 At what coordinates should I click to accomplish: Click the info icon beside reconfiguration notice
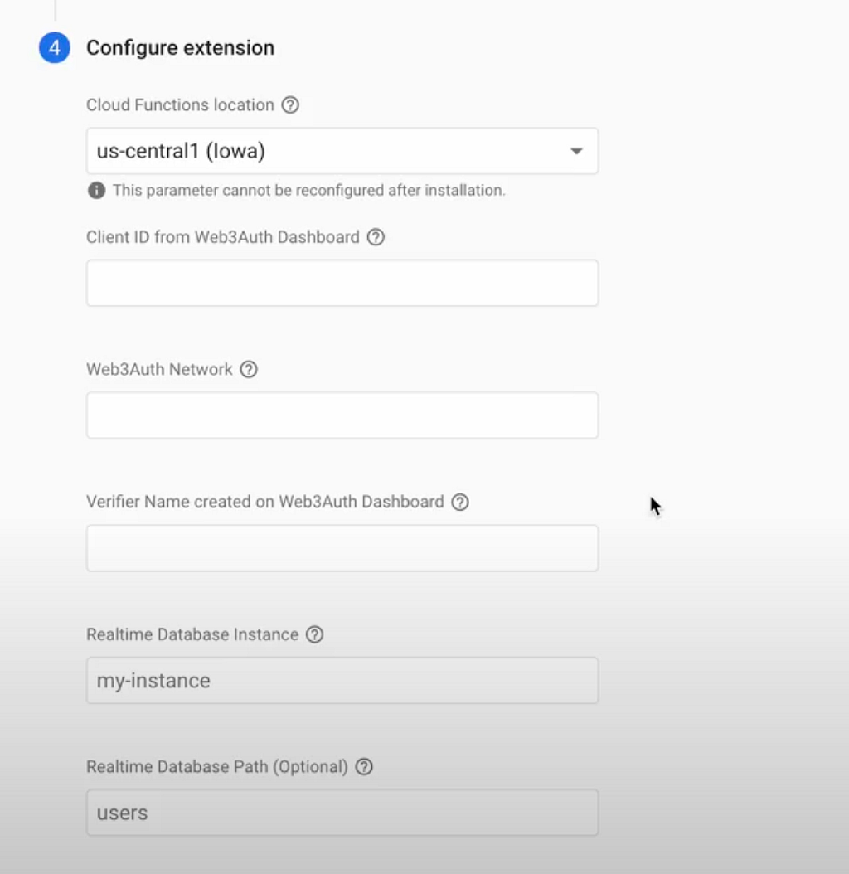coord(96,190)
